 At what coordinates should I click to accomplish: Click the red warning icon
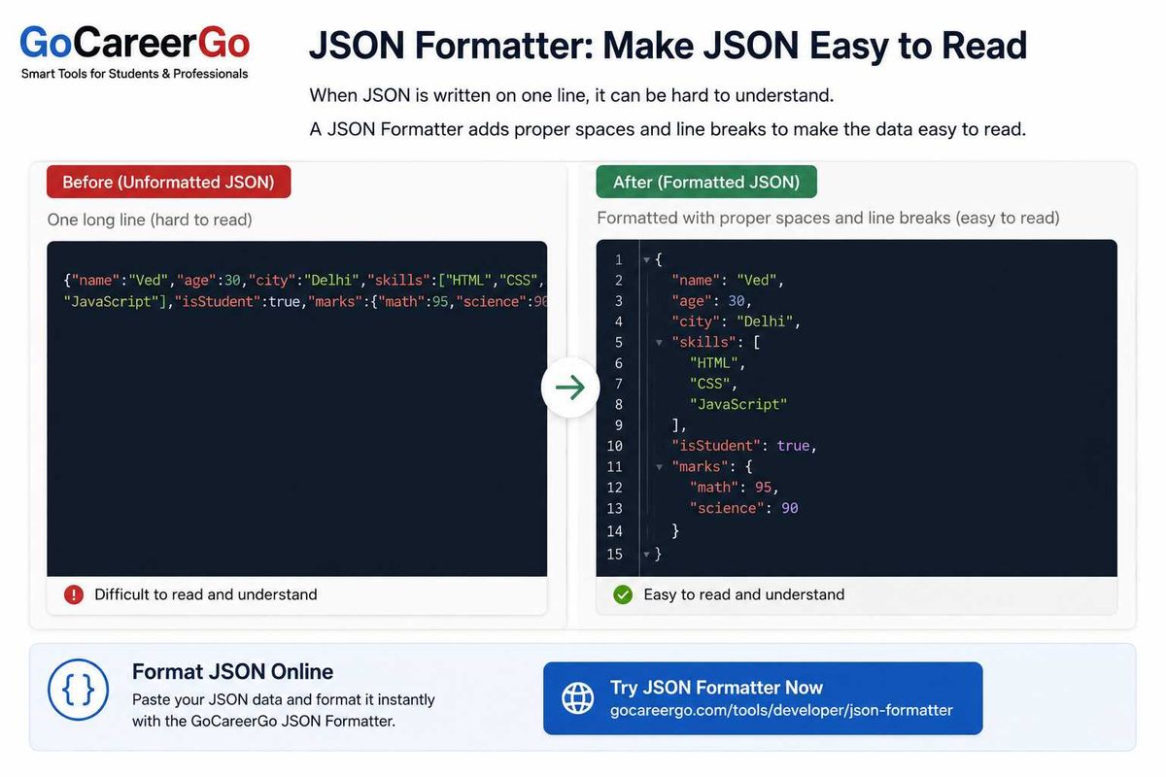click(74, 594)
